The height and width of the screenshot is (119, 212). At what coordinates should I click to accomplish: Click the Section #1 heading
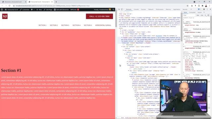click(x=11, y=70)
